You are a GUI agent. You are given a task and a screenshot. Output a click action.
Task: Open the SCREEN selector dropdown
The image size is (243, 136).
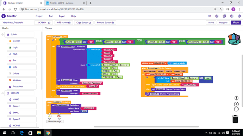[x=44, y=22]
